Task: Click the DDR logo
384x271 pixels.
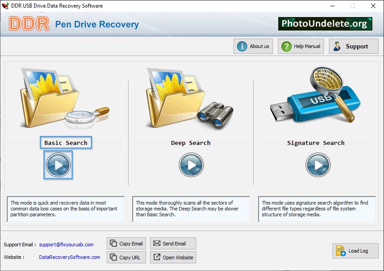Action: 29,24
